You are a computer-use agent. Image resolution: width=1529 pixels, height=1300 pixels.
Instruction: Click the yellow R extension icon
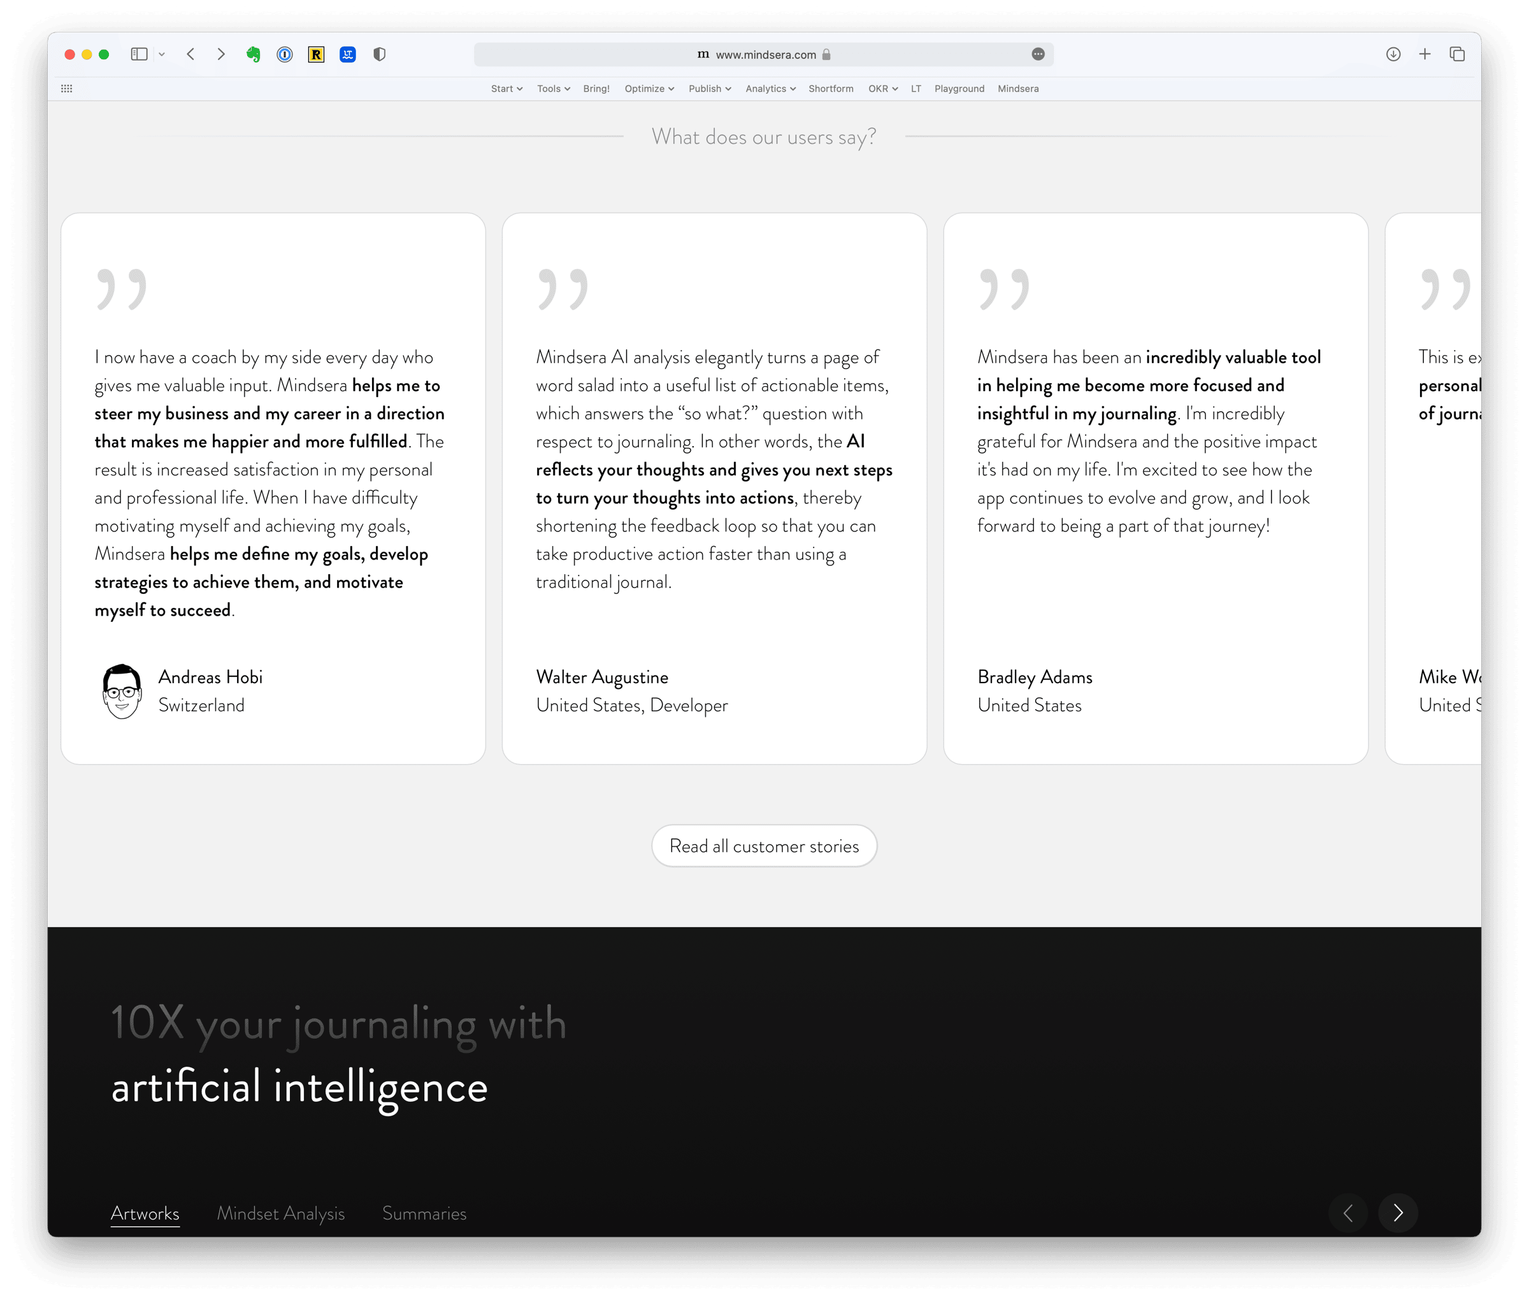(316, 54)
